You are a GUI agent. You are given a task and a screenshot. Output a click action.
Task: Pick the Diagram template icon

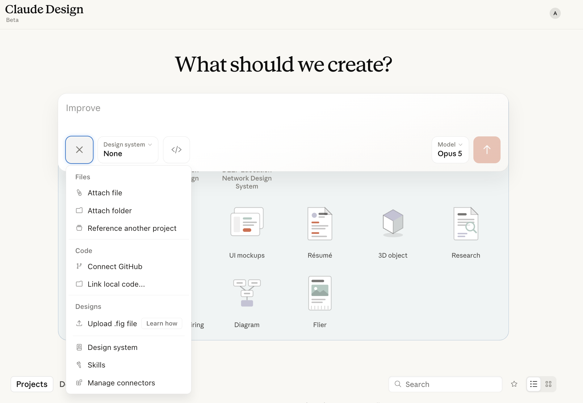click(247, 293)
